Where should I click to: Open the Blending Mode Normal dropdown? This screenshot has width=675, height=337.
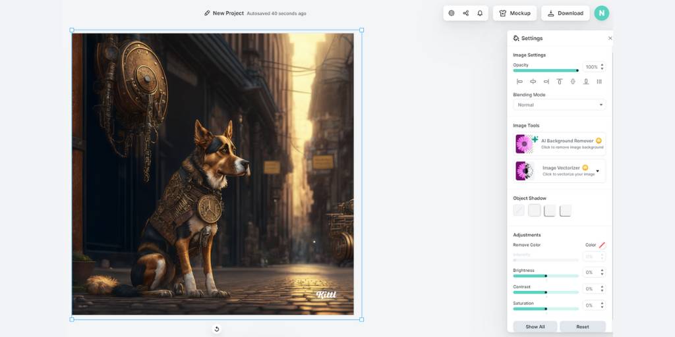pyautogui.click(x=559, y=105)
